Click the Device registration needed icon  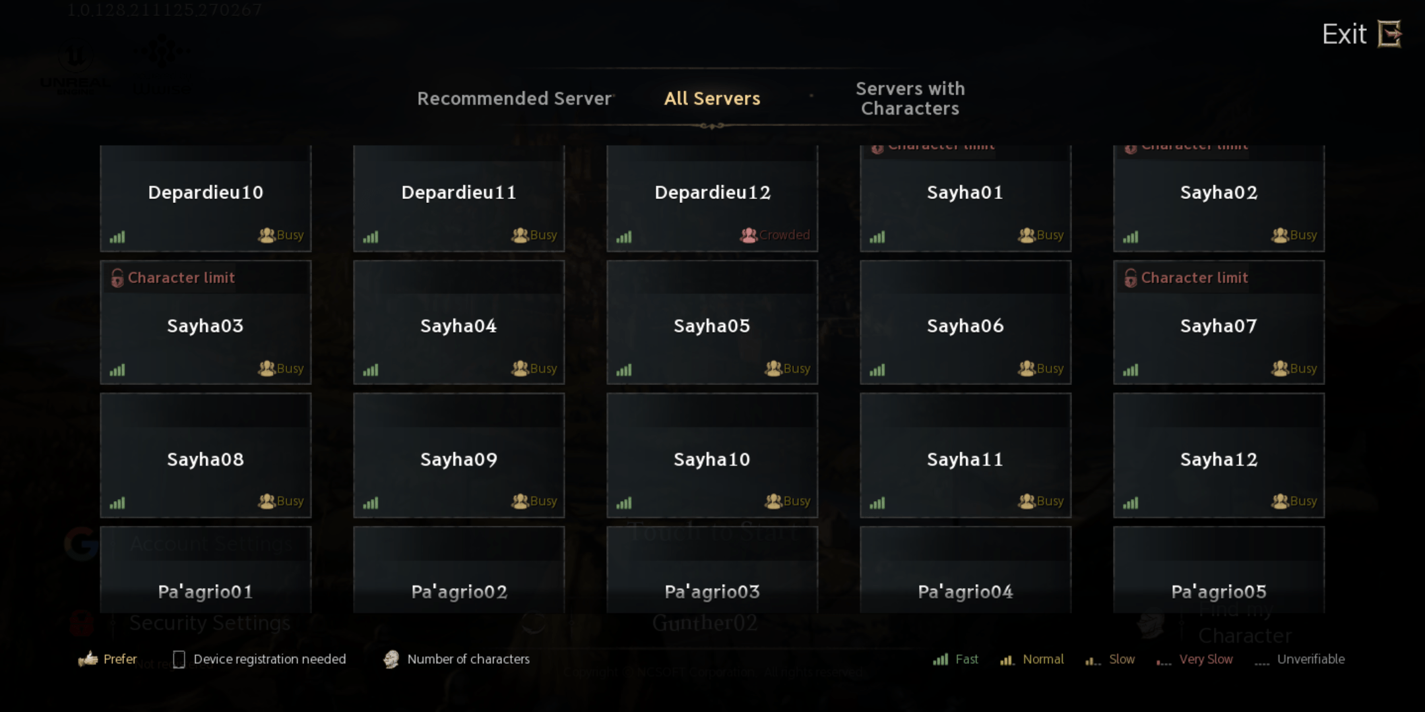177,659
